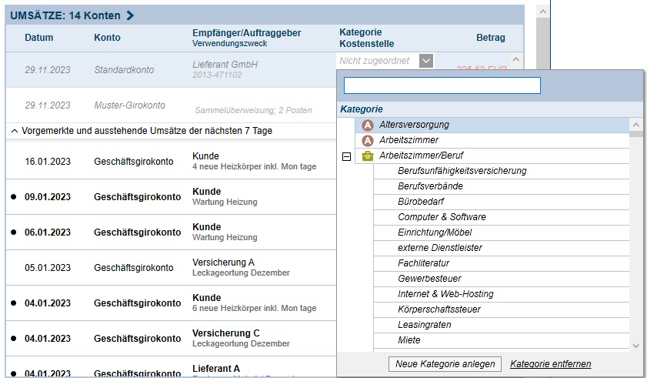The width and height of the screenshot is (647, 378).
Task: Click the Kategorie entfernen link
Action: click(x=550, y=364)
